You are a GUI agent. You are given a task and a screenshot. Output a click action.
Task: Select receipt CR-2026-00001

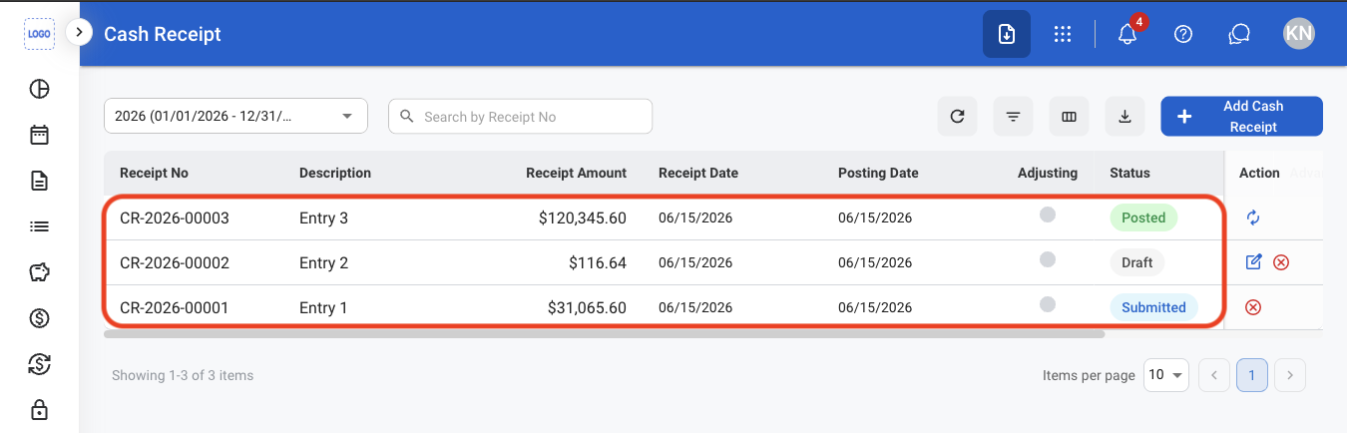[x=175, y=307]
